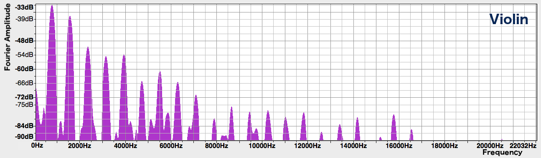Click the 18000Hz frequency axis label

click(444, 146)
